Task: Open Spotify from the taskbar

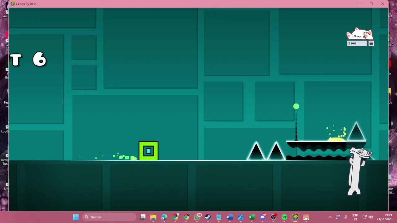Action: pos(284,217)
